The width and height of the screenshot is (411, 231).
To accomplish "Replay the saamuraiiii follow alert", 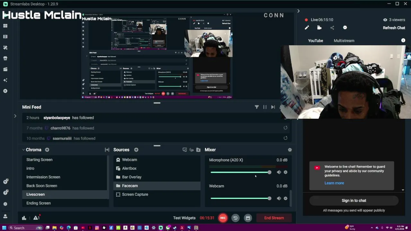I will point(285,138).
